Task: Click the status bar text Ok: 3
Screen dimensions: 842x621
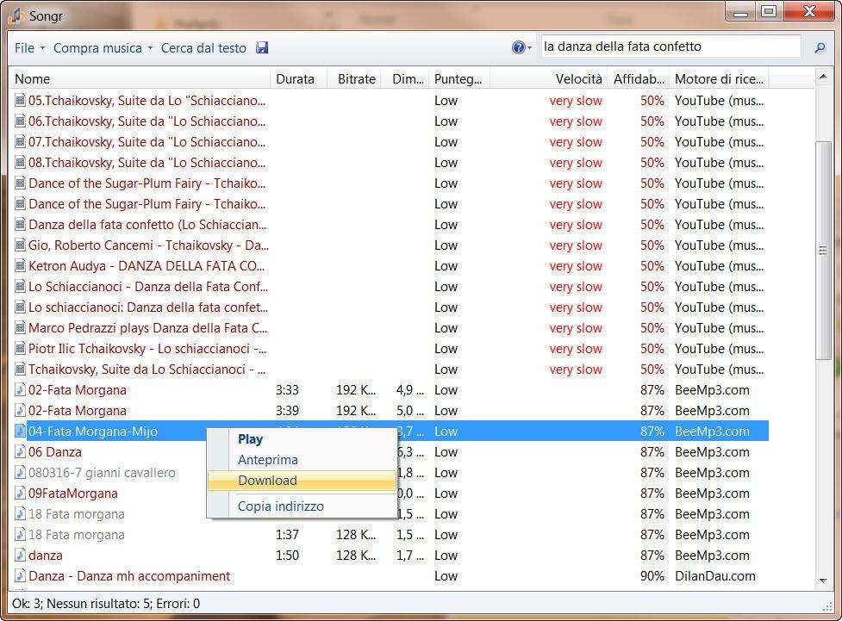Action: (x=27, y=603)
